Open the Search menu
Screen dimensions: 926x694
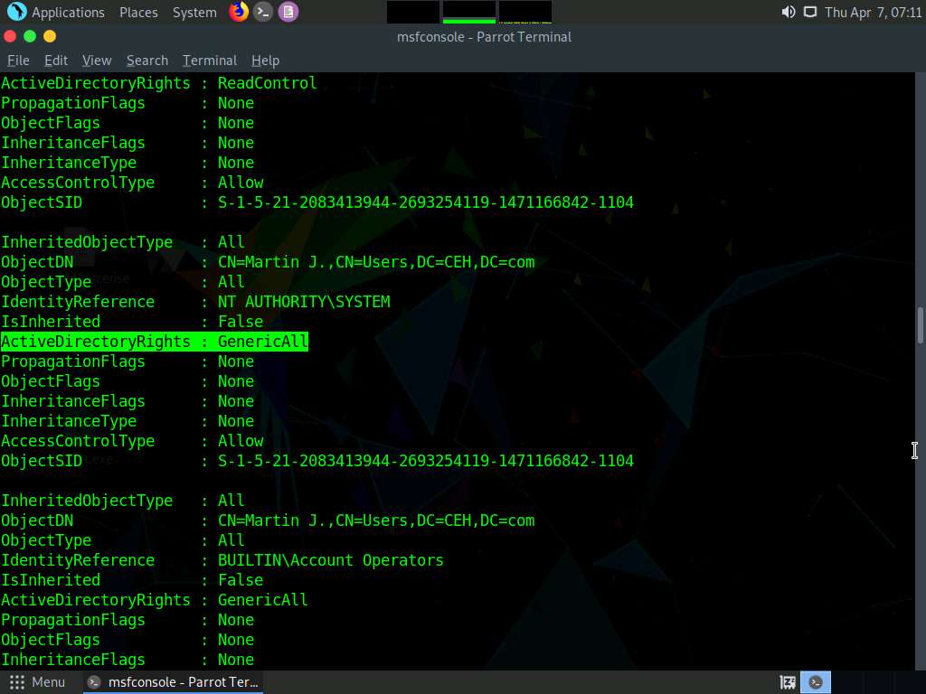(x=147, y=61)
